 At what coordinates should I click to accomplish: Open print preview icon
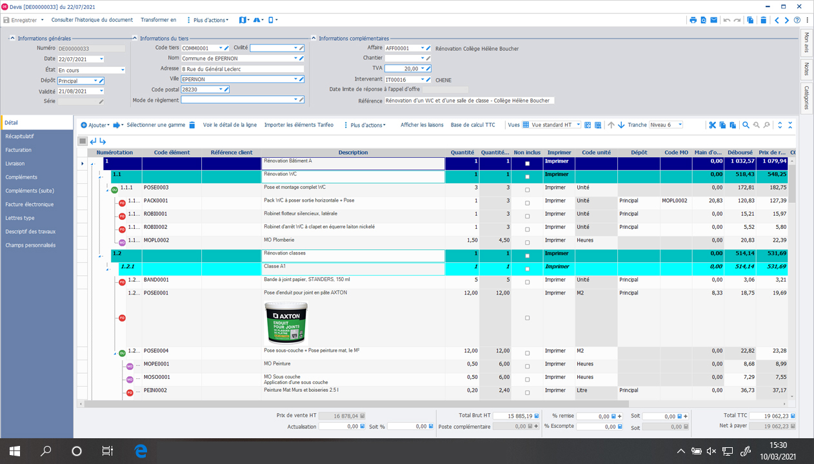pos(703,20)
